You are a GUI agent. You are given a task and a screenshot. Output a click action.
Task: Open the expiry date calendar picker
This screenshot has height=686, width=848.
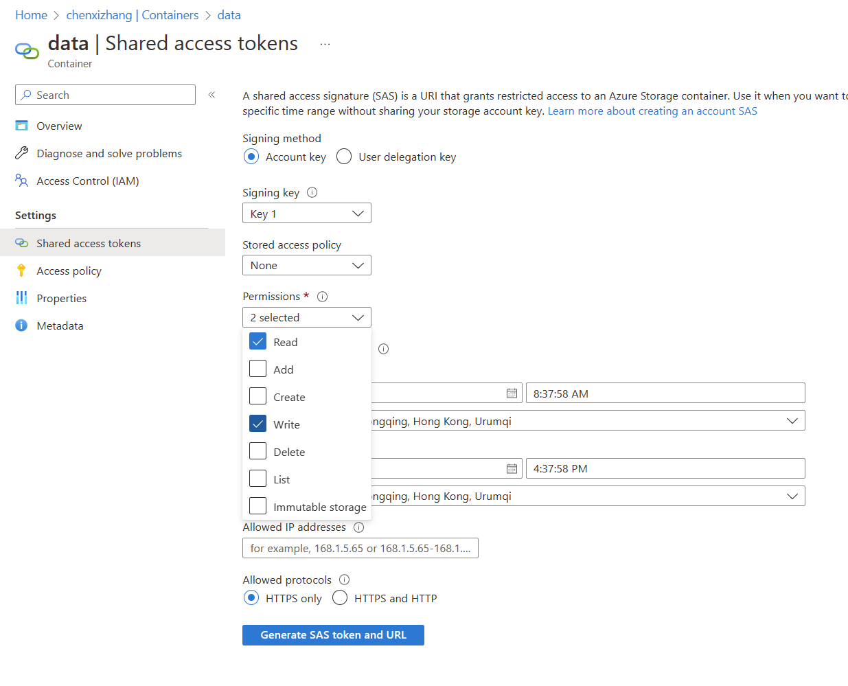pos(512,468)
